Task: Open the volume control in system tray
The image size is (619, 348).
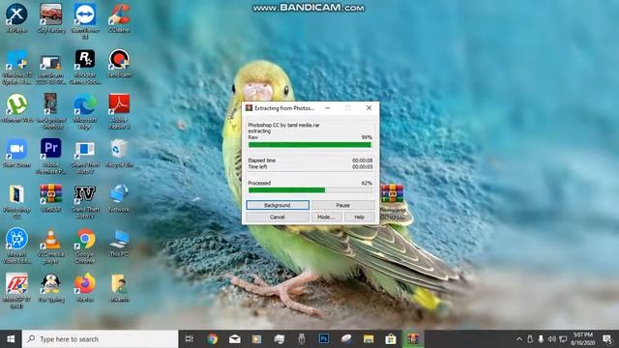Action: coord(552,339)
